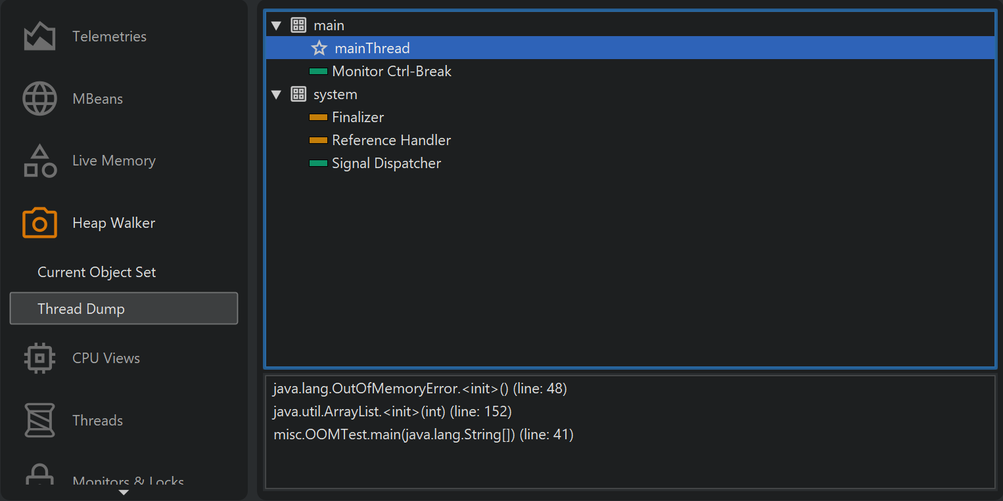Screen dimensions: 1003x501
Task: Choose the Reference Handler thread
Action: pyautogui.click(x=391, y=141)
